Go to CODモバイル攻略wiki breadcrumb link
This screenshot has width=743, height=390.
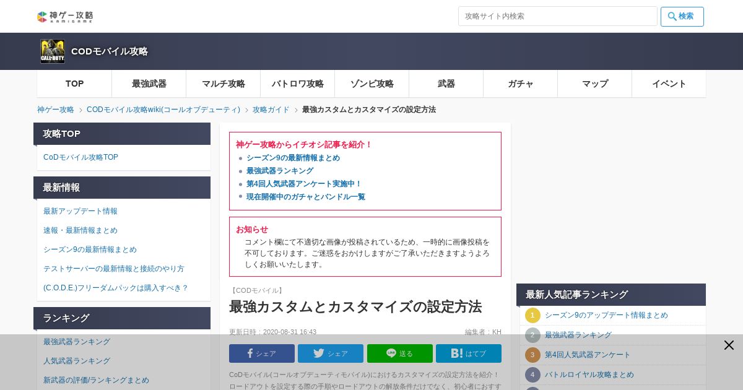tap(163, 110)
